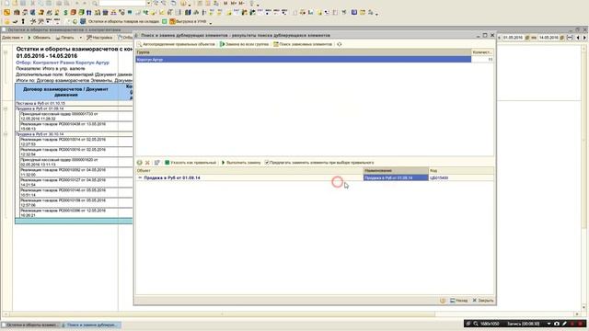Shift period back with left arrow

tap(578, 38)
